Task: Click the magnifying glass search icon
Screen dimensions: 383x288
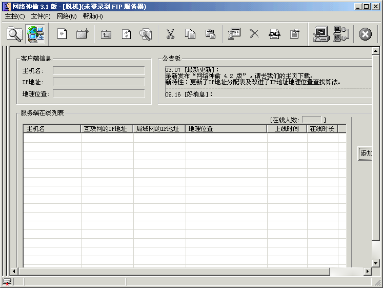Action: click(x=15, y=34)
